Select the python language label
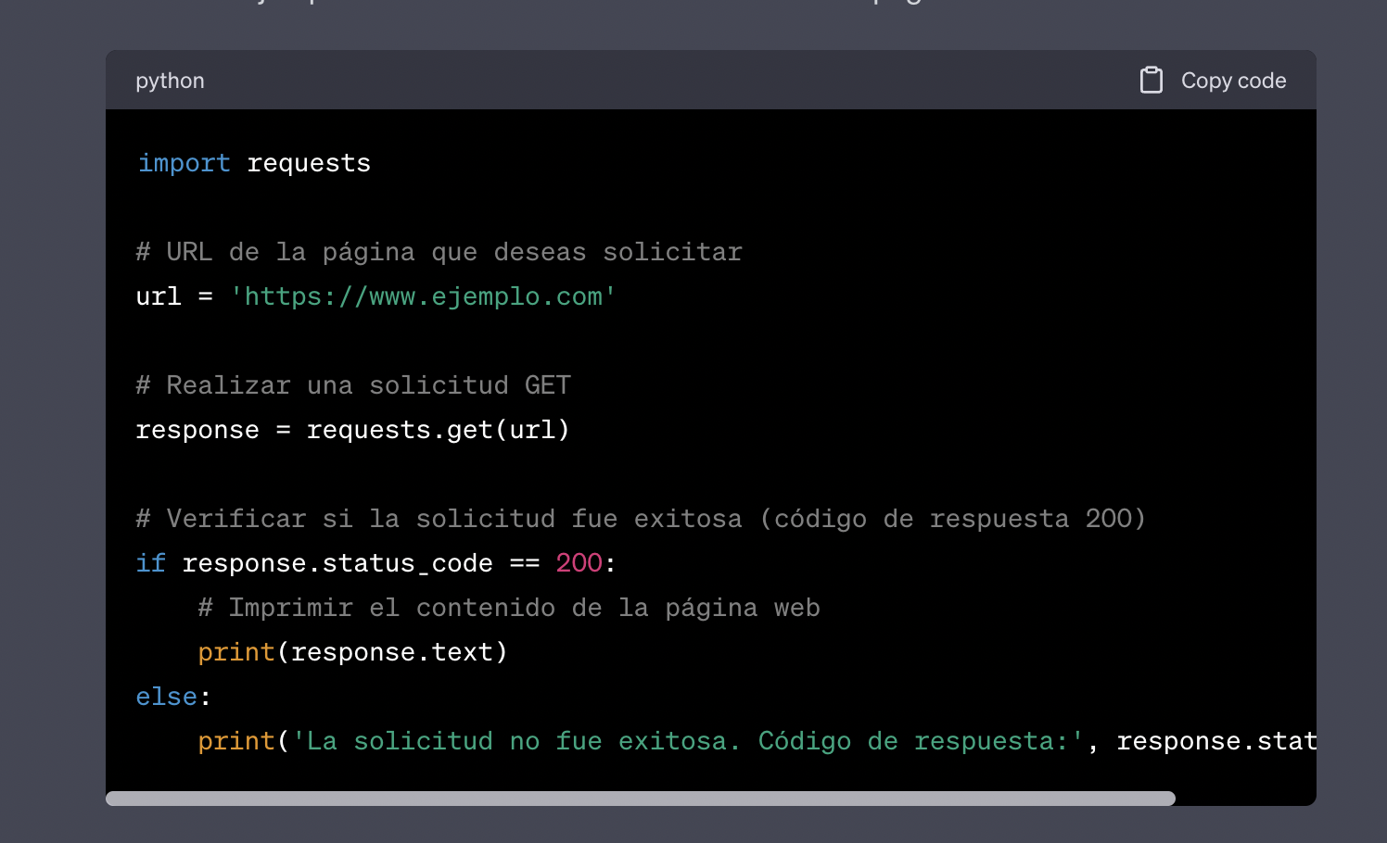The height and width of the screenshot is (843, 1387). [x=170, y=81]
